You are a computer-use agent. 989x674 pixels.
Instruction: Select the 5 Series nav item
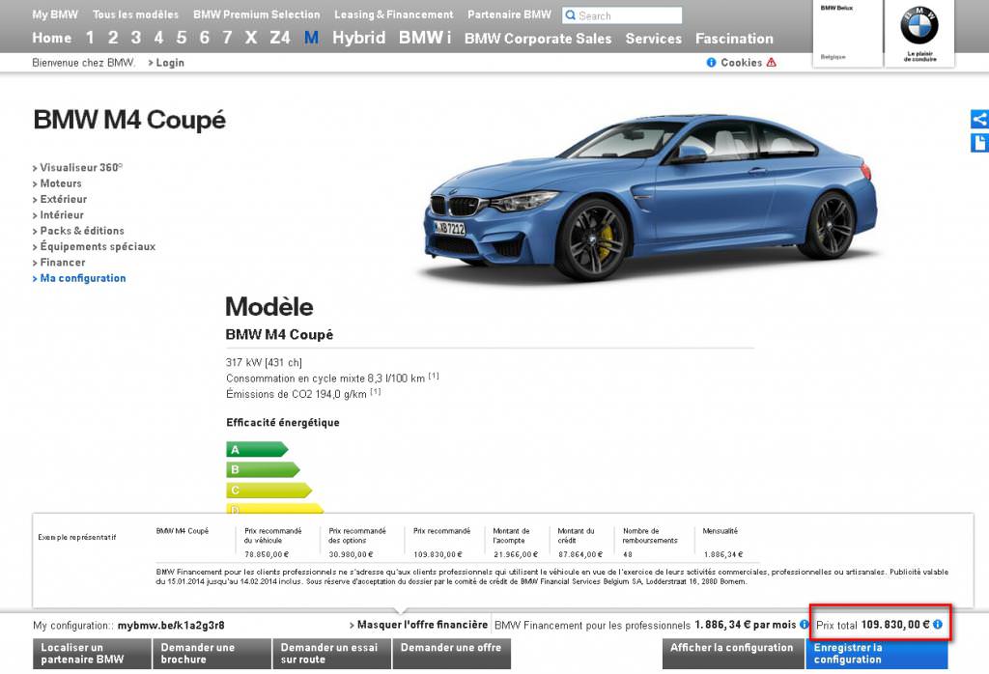182,38
